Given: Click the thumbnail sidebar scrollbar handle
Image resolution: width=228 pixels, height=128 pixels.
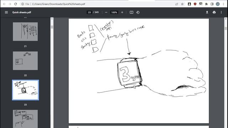Looking at the screenshot, I should point(52,27).
